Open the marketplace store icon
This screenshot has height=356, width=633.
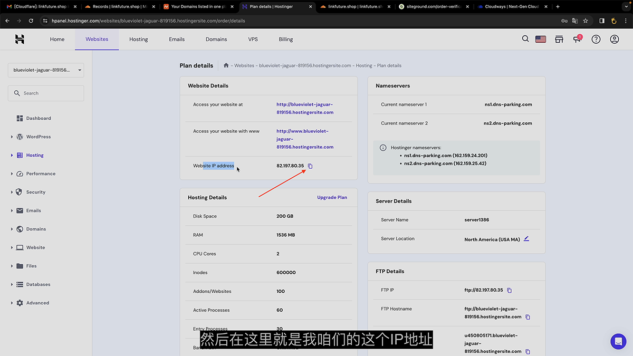[559, 39]
